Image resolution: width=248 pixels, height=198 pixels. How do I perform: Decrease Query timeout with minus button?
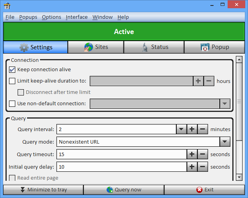click(x=203, y=154)
